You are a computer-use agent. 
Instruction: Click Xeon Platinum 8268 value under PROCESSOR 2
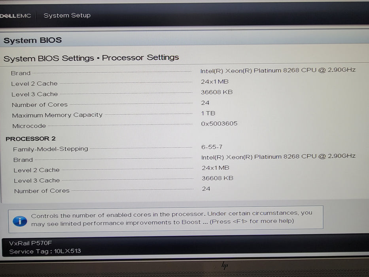[x=278, y=157]
